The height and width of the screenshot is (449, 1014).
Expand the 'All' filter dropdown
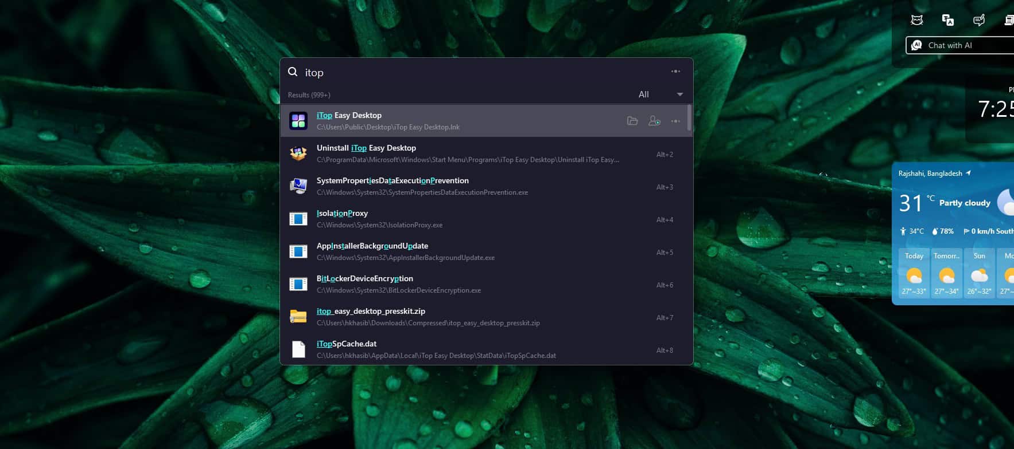pos(661,94)
